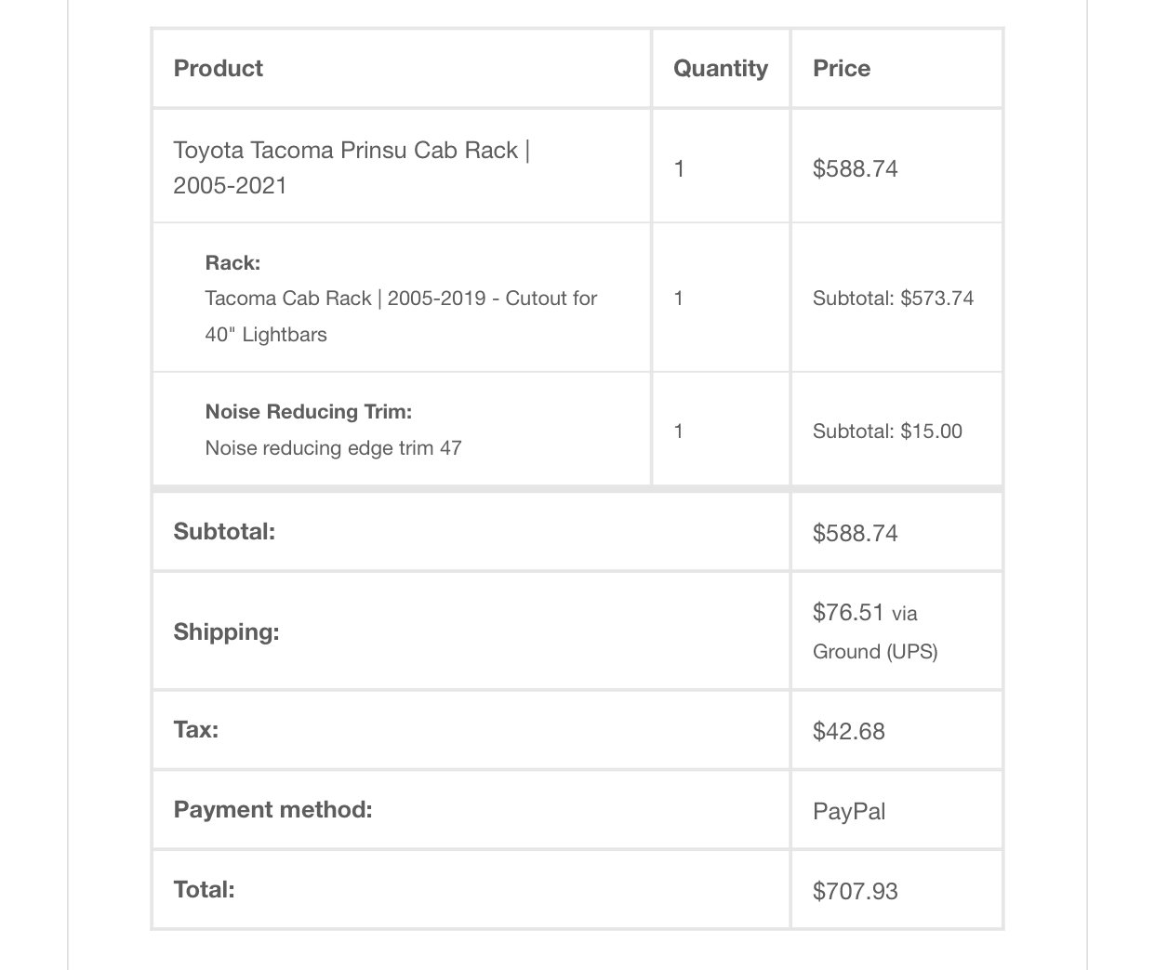Select $76.51 via Ground (UPS) shipping
The height and width of the screenshot is (970, 1155).
click(x=875, y=631)
